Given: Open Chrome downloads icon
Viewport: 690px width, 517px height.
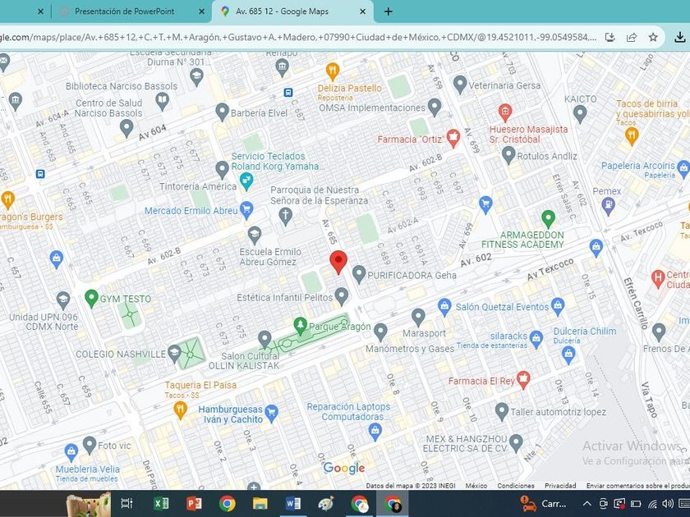Looking at the screenshot, I should [x=680, y=38].
